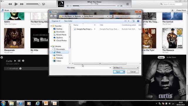Sort by the Name column header

pos(76,25)
